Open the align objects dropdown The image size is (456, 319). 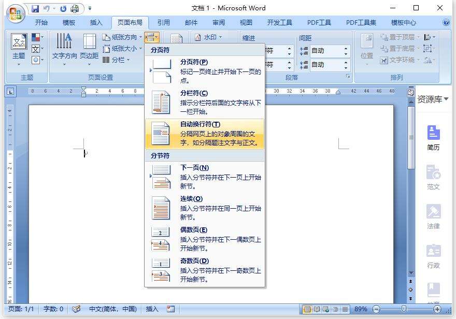pyautogui.click(x=430, y=37)
